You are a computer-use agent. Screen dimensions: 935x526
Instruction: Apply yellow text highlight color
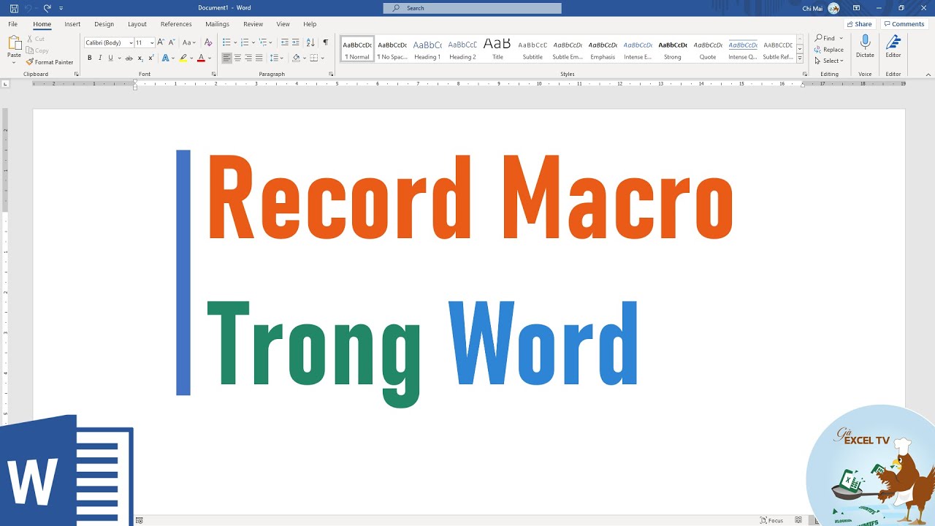[183, 58]
